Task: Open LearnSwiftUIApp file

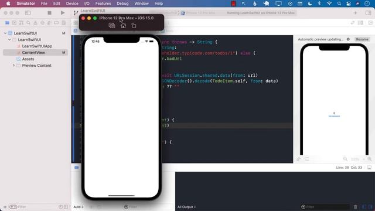Action: click(37, 46)
